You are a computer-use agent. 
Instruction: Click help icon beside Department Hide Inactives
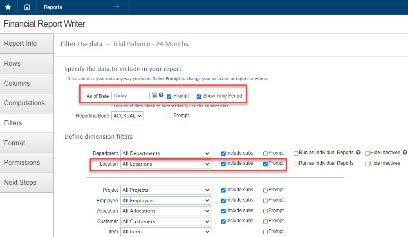405,153
